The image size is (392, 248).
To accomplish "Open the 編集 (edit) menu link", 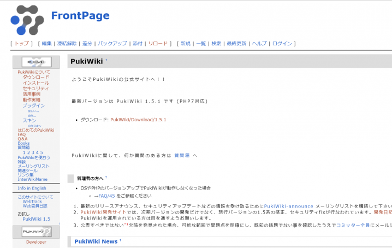I will [46, 44].
